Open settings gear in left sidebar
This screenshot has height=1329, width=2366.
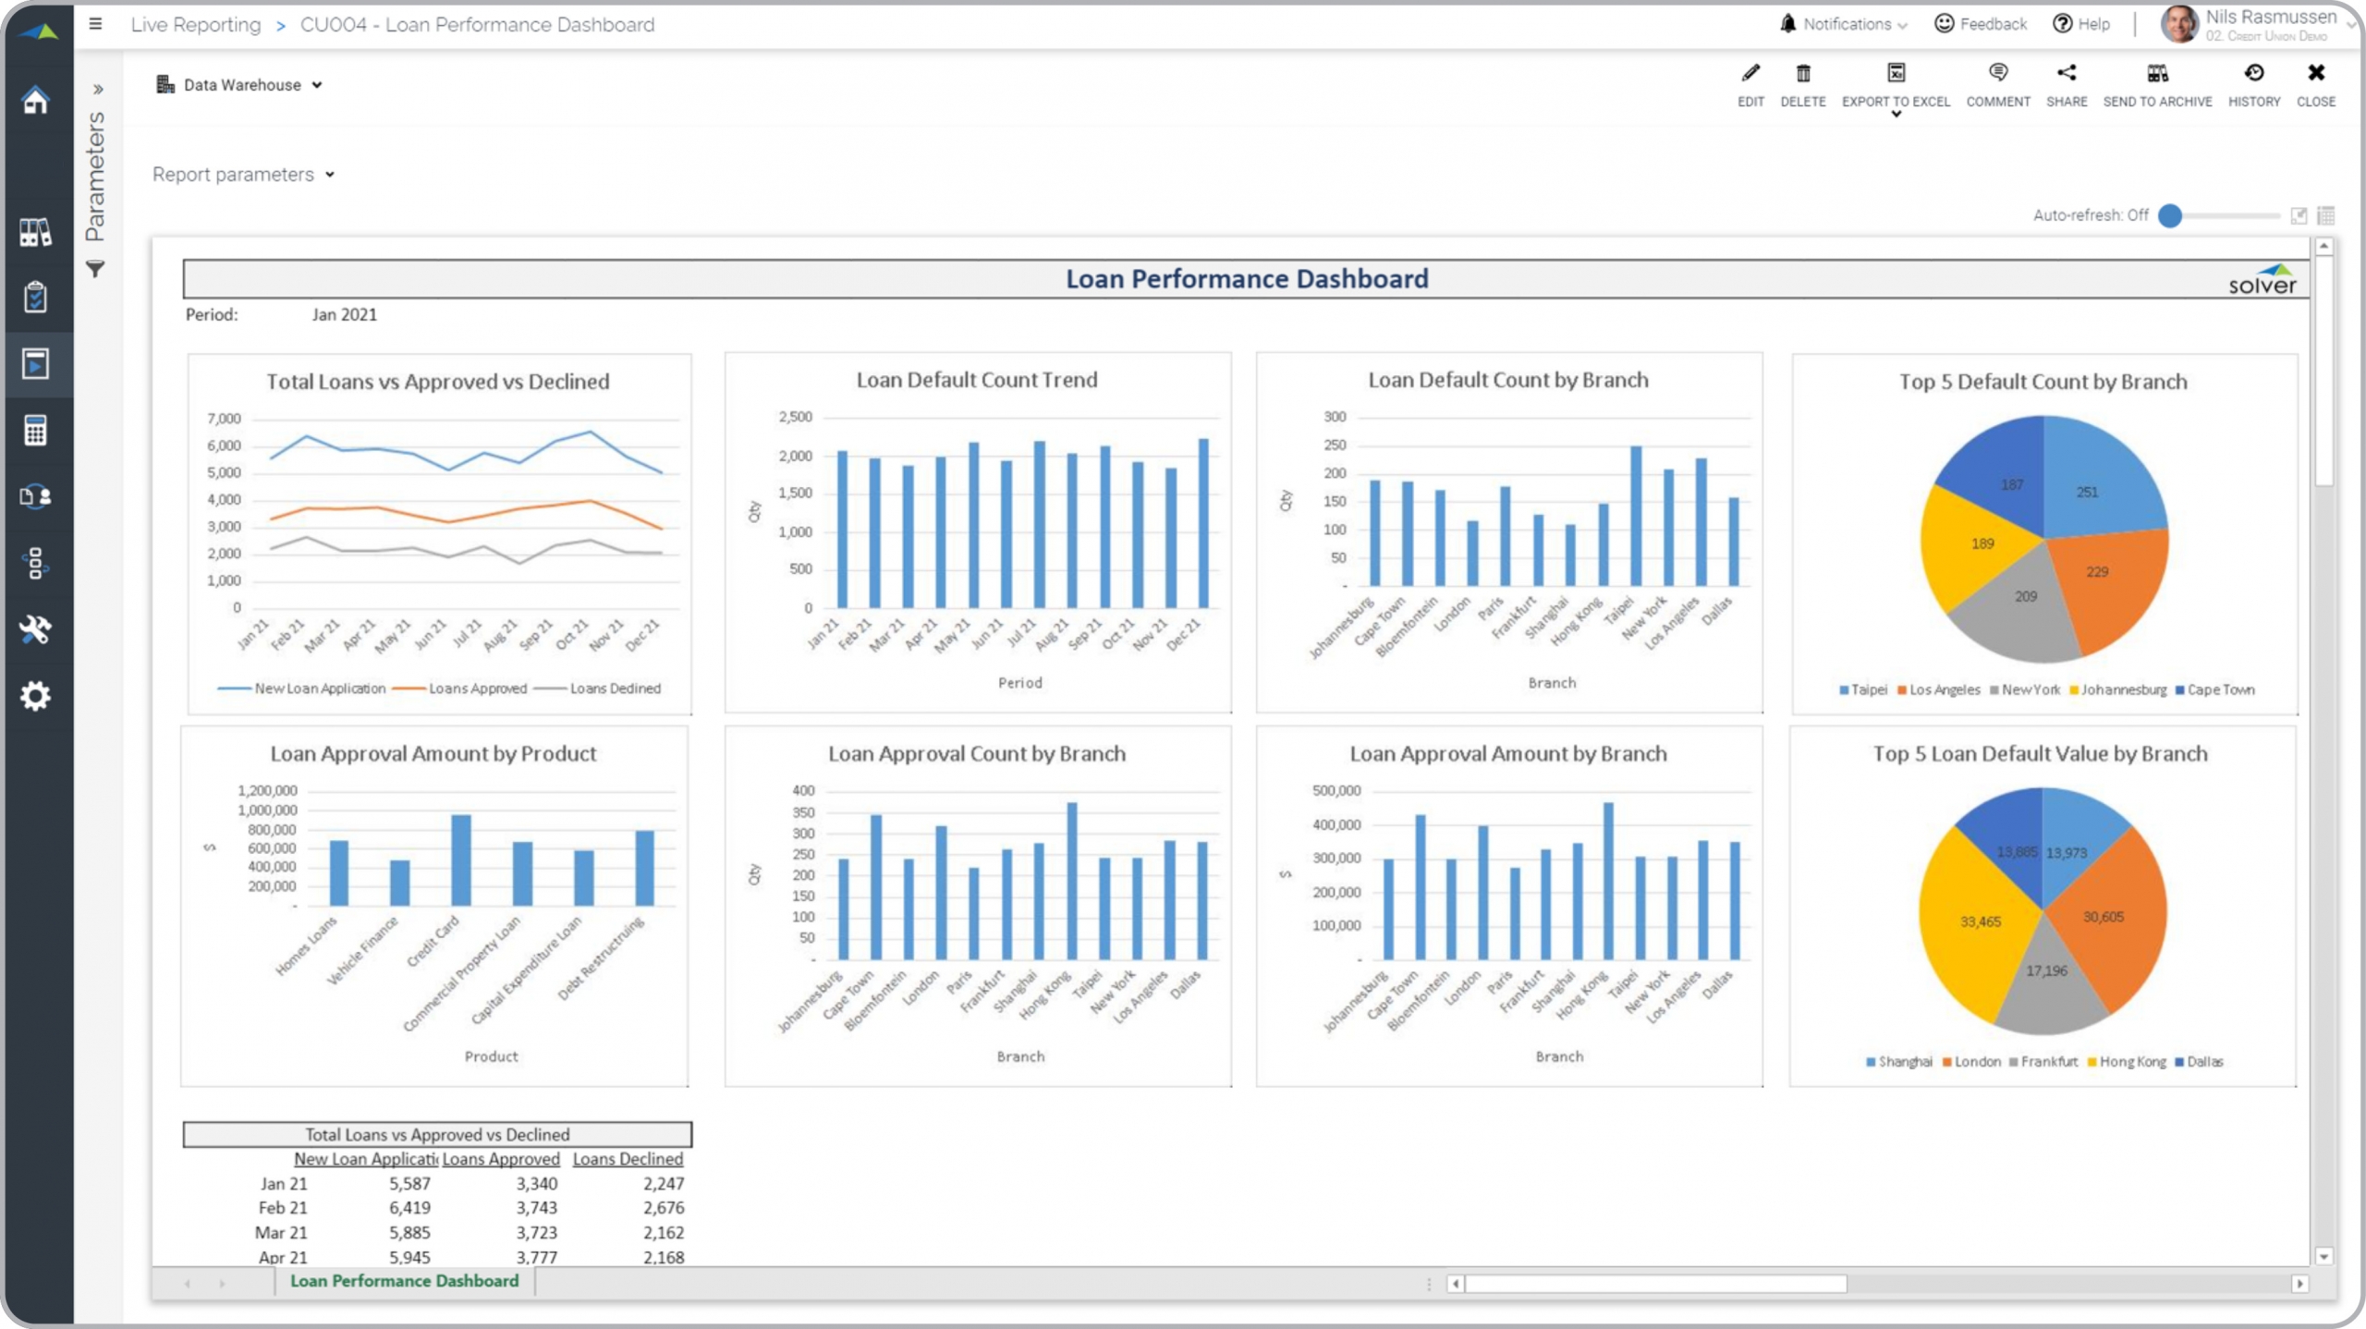click(x=35, y=696)
